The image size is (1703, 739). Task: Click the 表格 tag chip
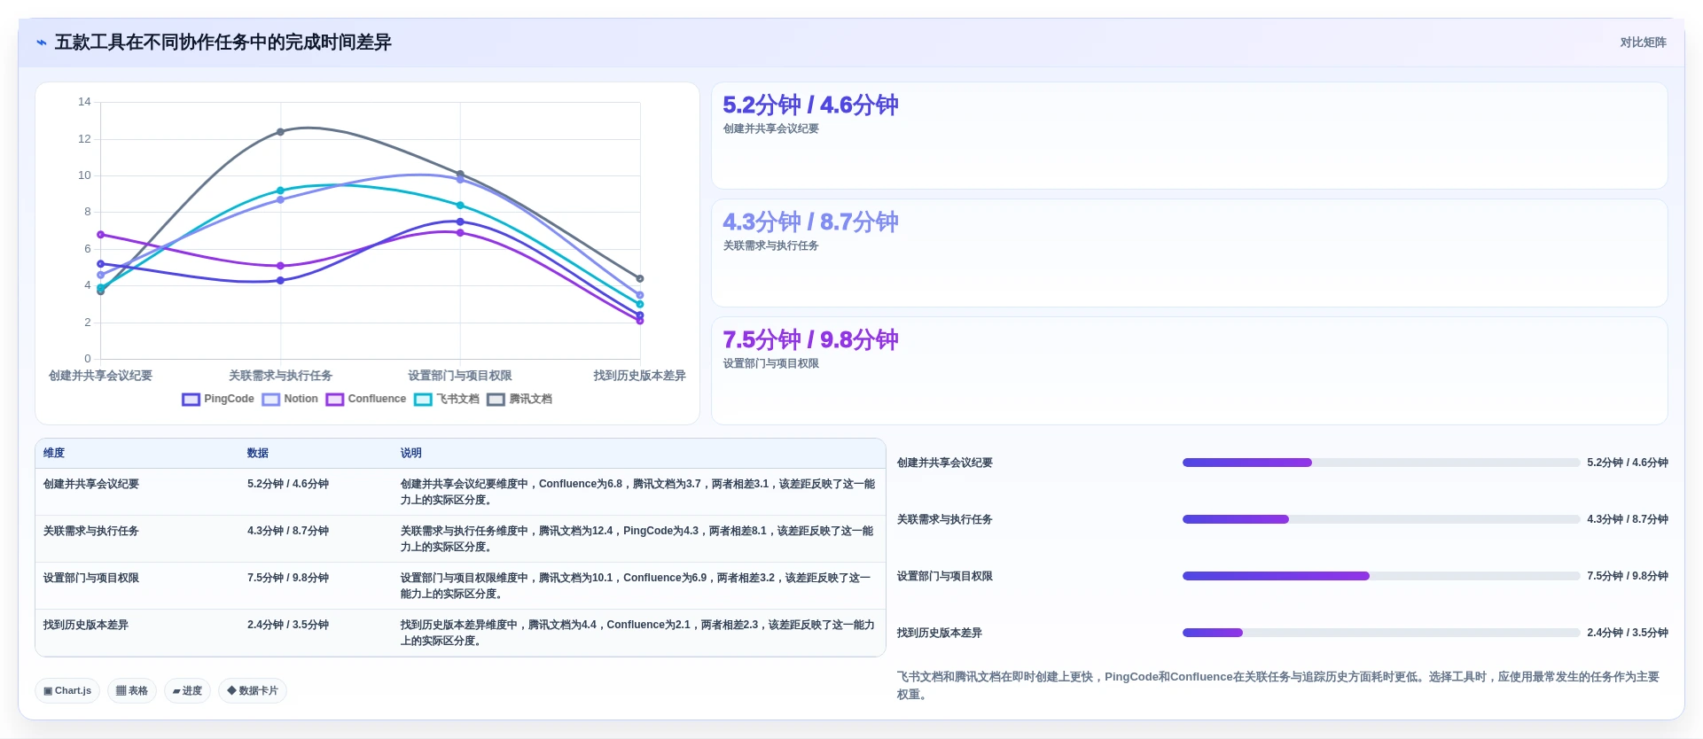click(132, 690)
